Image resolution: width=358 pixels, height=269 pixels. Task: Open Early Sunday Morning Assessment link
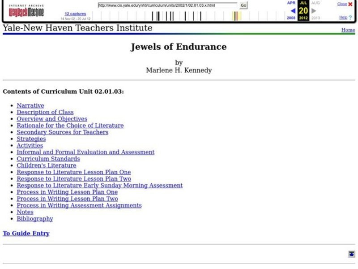99,185
